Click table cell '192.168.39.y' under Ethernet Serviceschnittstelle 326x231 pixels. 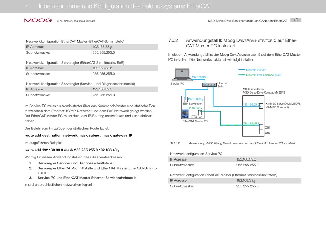pos(246,180)
